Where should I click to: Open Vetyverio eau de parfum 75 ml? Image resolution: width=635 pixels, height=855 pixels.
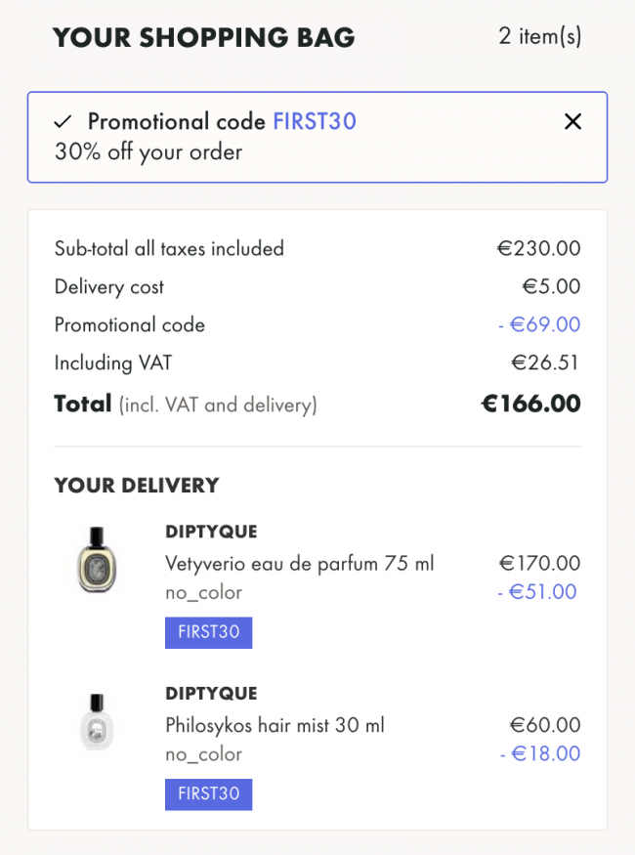tap(300, 563)
